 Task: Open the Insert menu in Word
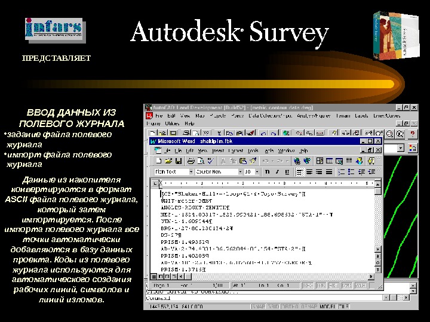tap(218, 151)
